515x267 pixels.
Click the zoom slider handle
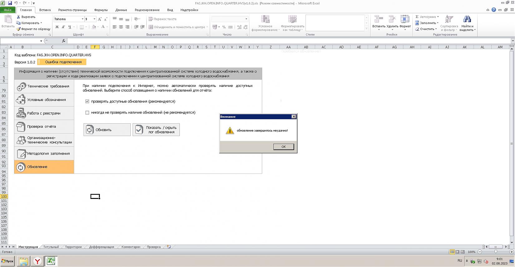496,252
